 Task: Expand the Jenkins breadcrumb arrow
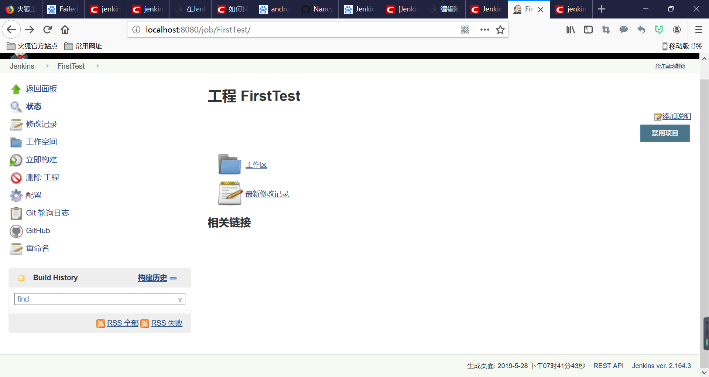47,66
